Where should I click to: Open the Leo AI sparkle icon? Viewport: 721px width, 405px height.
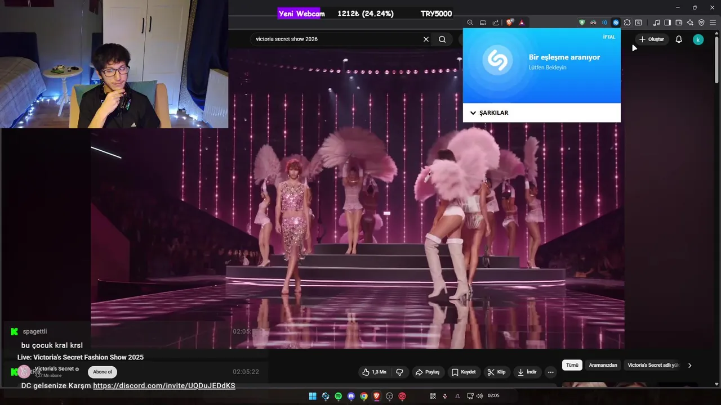(690, 22)
